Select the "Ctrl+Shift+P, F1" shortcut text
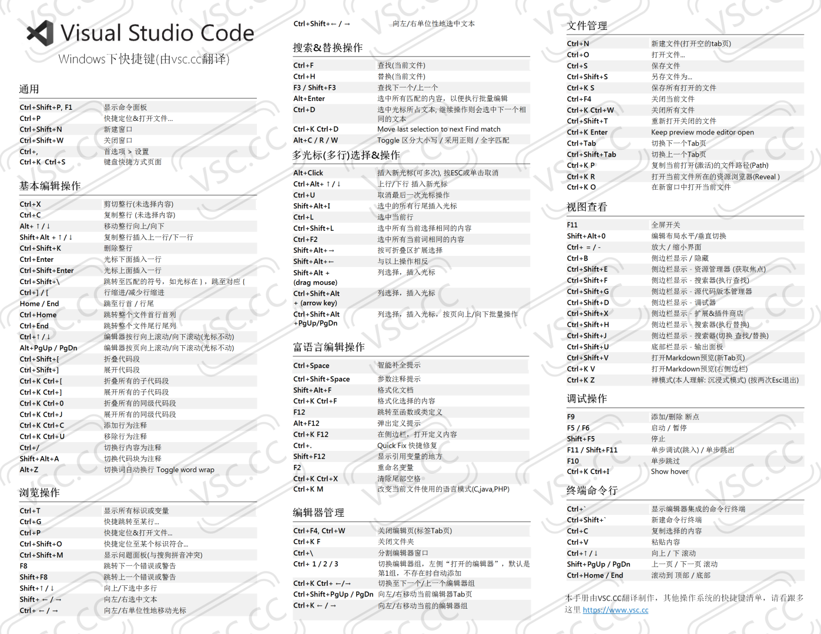The width and height of the screenshot is (821, 634). click(46, 107)
